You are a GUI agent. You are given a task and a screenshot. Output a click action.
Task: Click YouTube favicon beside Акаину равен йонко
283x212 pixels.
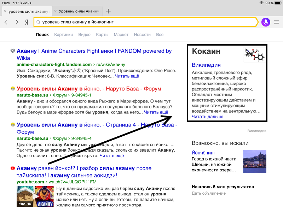(13, 168)
